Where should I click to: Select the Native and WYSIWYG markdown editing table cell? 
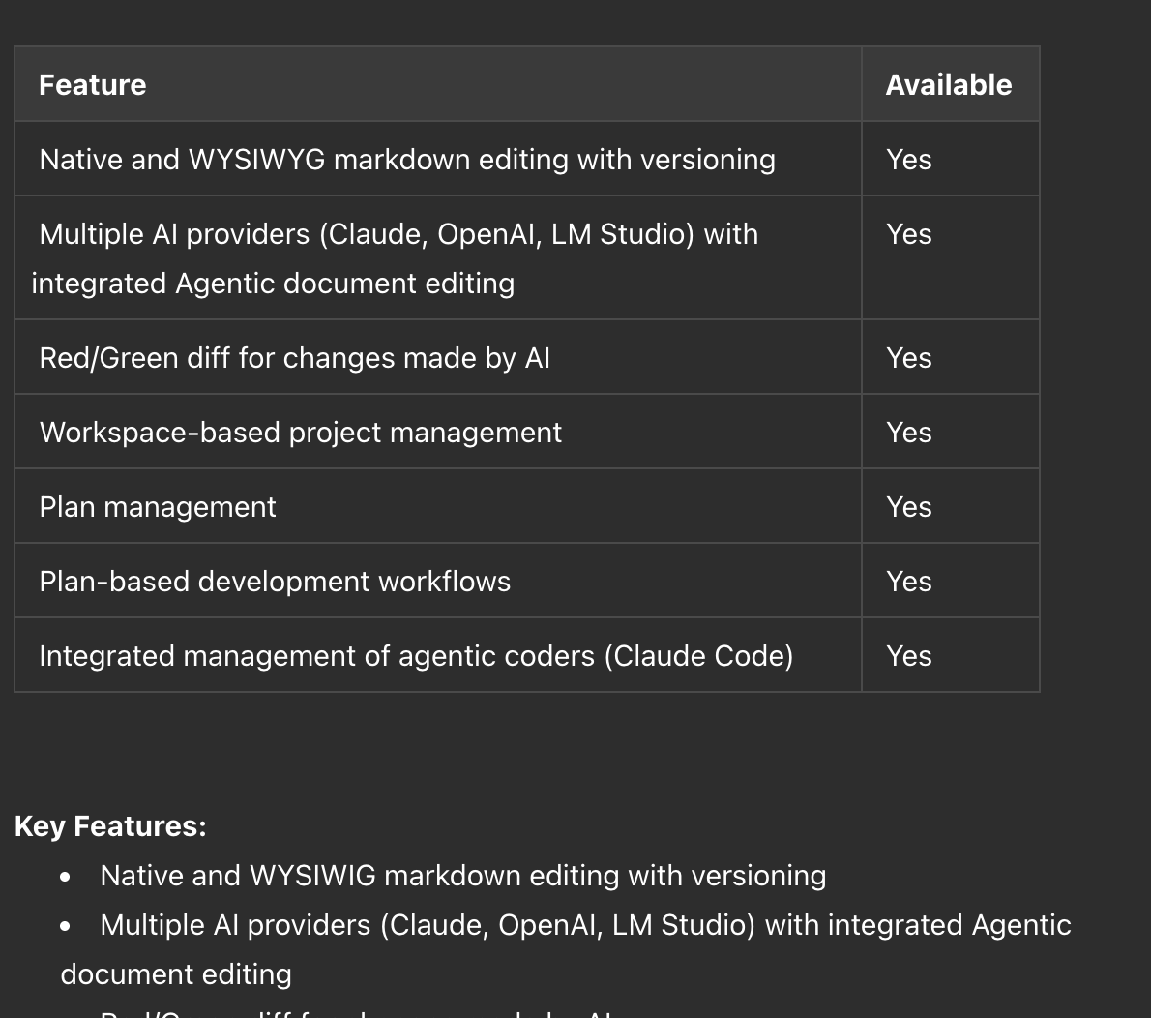coord(407,160)
